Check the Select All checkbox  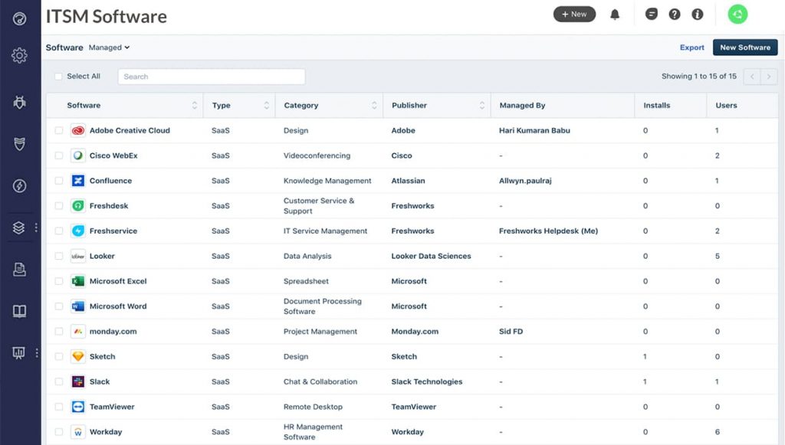click(x=58, y=77)
